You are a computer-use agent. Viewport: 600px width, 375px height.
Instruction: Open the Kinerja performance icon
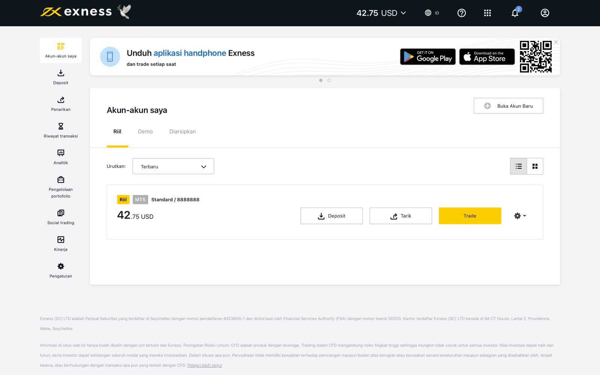pos(61,240)
